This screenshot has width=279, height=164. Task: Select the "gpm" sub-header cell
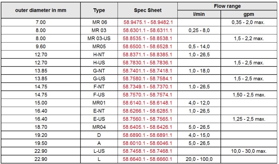click(x=248, y=14)
